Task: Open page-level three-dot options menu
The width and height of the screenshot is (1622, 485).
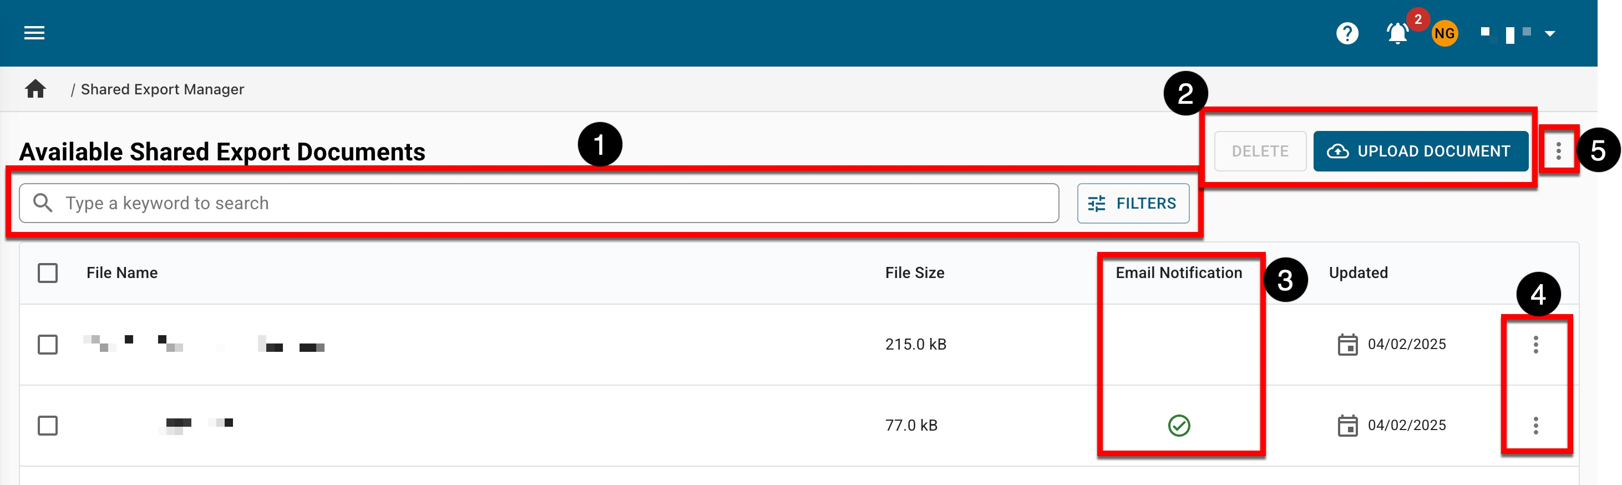Action: tap(1558, 151)
